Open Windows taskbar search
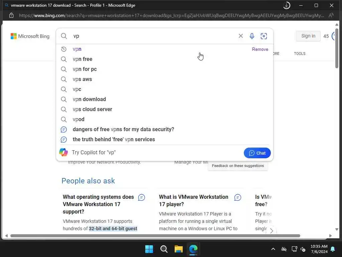 pyautogui.click(x=164, y=249)
